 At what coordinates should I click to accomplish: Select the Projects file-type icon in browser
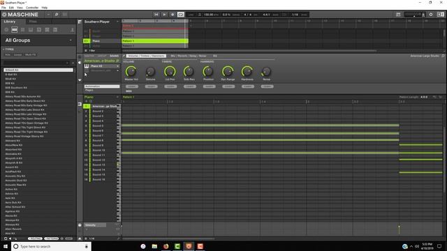tap(6, 29)
